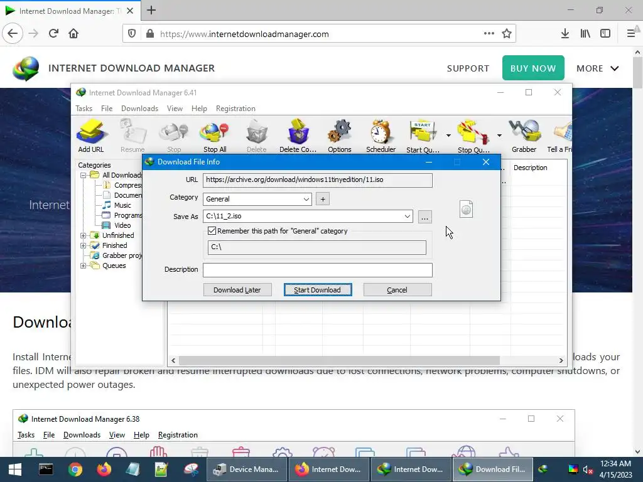Open the Scheduler clock icon
Screen dimensions: 643x482
tap(381, 136)
